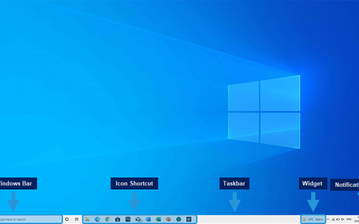Switch the ENG input language indicator
This screenshot has height=224, width=359.
click(x=349, y=219)
